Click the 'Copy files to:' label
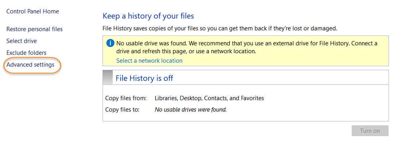 pos(122,110)
